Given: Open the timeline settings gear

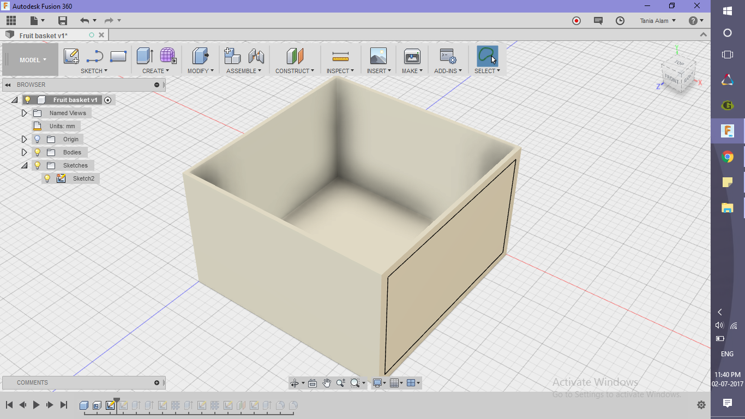Looking at the screenshot, I should click(701, 405).
